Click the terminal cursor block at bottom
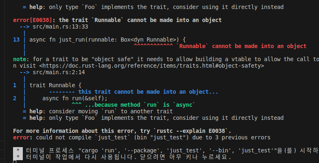The height and width of the screenshot is (163, 319). (x=15, y=162)
